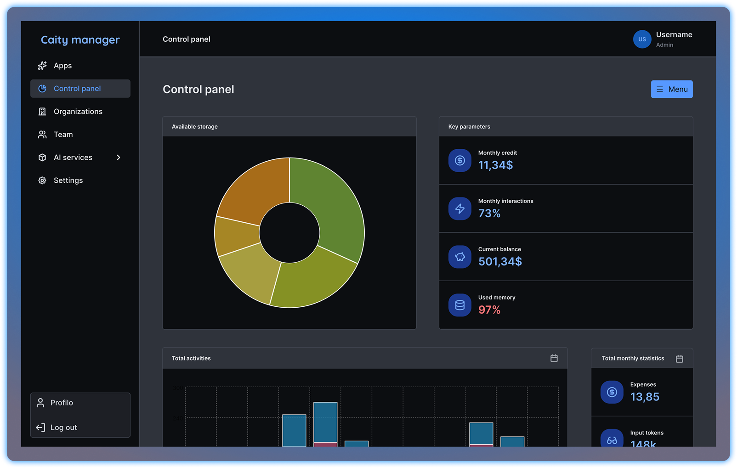Image resolution: width=737 pixels, height=468 pixels.
Task: Open the Profilo menu item
Action: 80,403
